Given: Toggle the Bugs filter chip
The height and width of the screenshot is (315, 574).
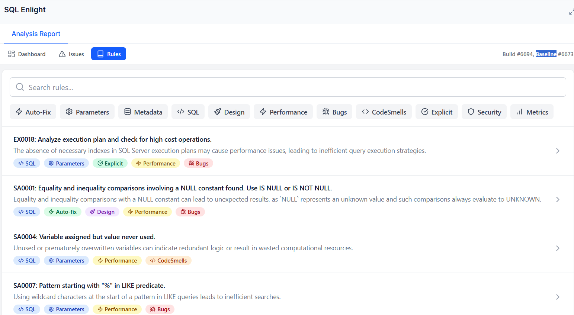Looking at the screenshot, I should [x=334, y=112].
